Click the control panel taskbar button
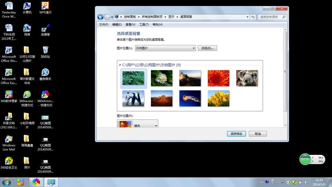 (x=51, y=182)
